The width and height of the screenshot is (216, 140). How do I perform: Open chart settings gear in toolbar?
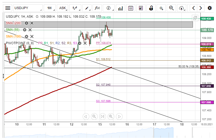(210, 8)
